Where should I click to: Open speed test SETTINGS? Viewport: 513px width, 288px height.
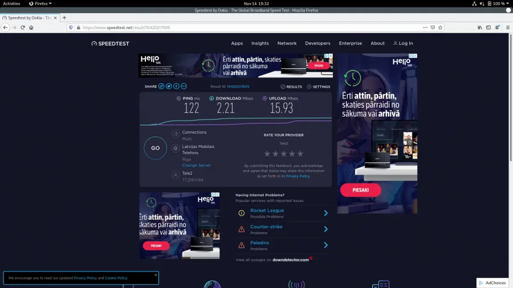[x=319, y=87]
